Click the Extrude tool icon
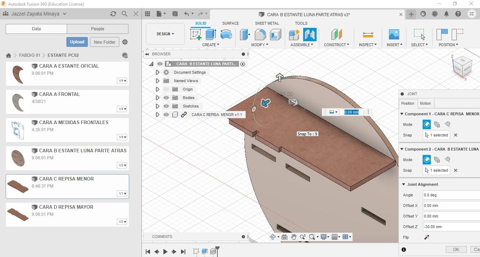 (x=211, y=35)
